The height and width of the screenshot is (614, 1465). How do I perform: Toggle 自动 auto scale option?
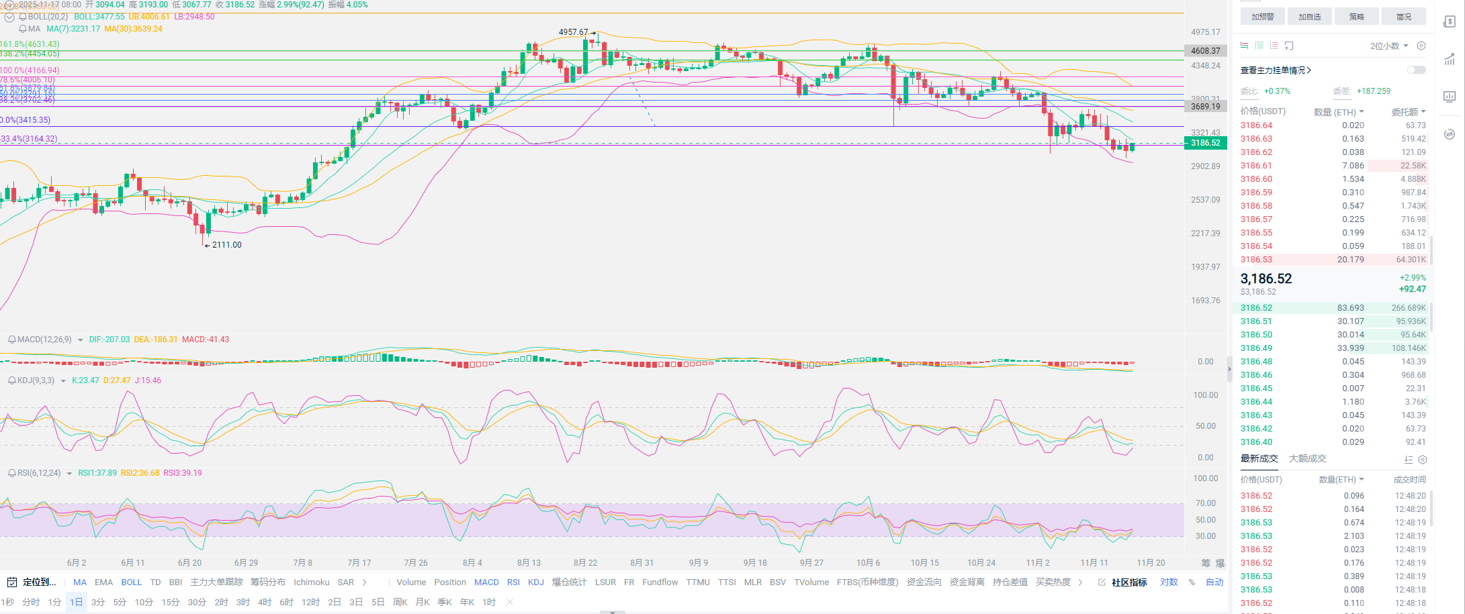click(x=1214, y=582)
